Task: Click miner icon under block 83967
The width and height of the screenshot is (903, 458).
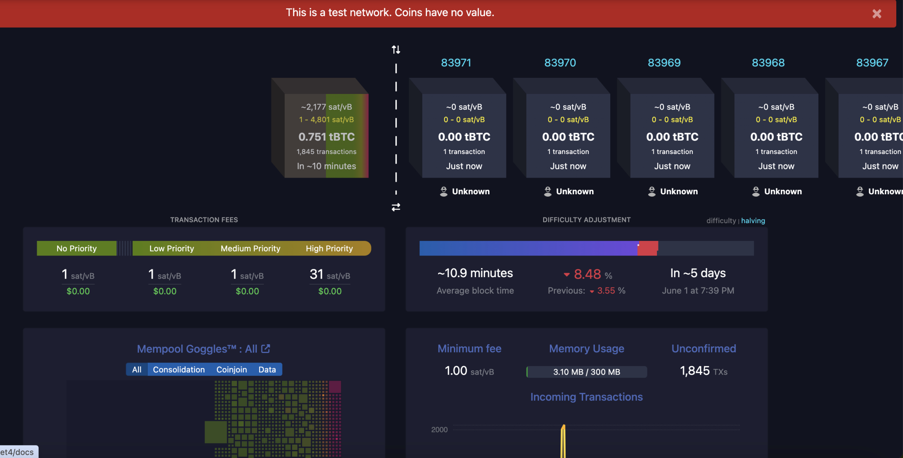Action: click(x=860, y=191)
